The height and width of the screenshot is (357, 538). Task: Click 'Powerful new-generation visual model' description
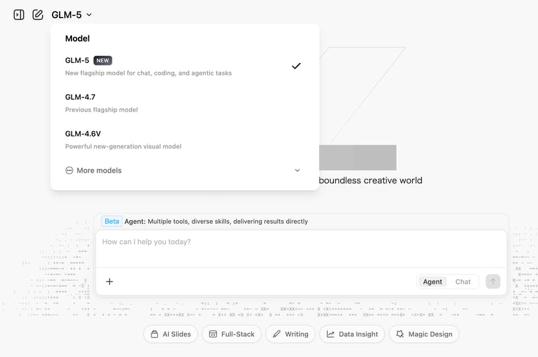tap(123, 146)
